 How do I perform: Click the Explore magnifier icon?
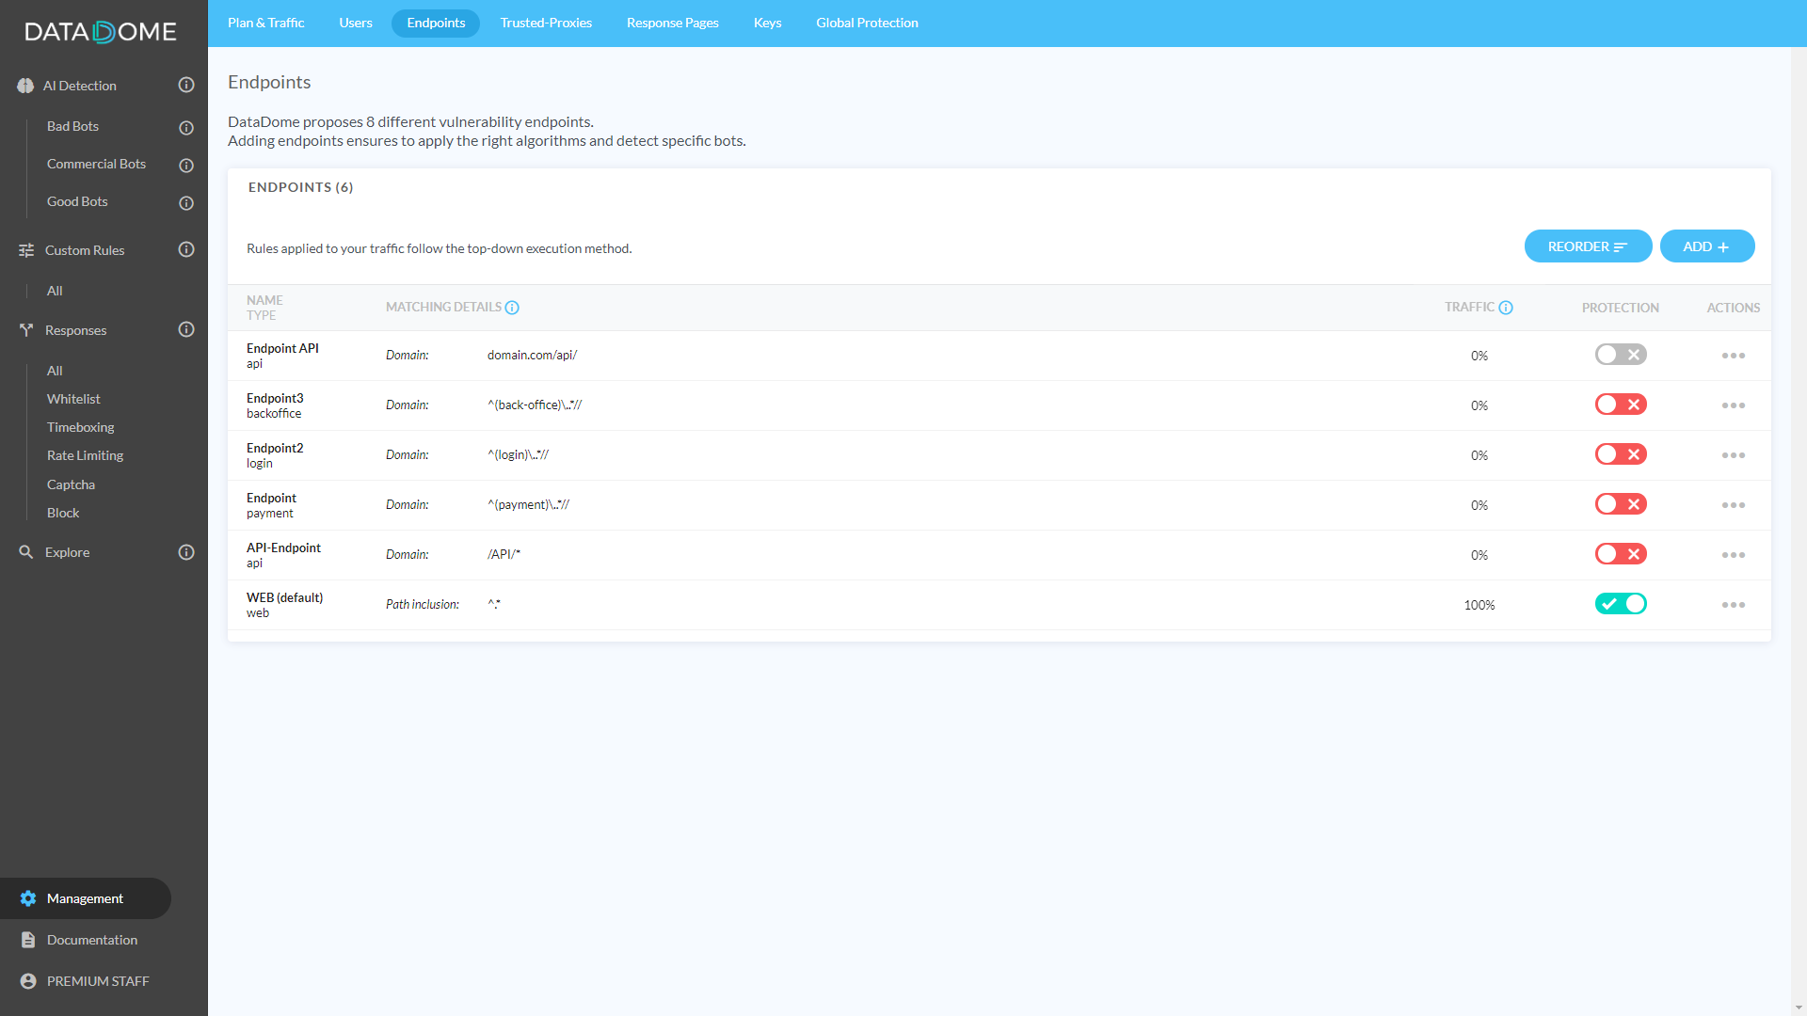pyautogui.click(x=26, y=552)
